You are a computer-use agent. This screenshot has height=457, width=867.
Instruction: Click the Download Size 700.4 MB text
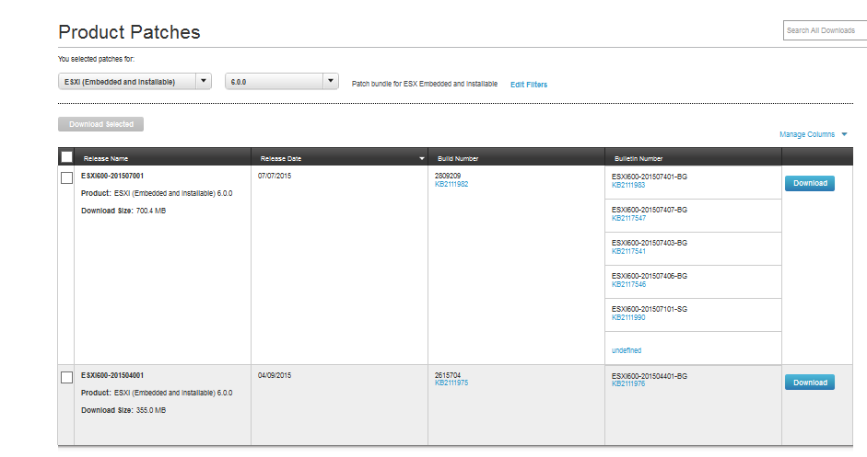pyautogui.click(x=123, y=211)
